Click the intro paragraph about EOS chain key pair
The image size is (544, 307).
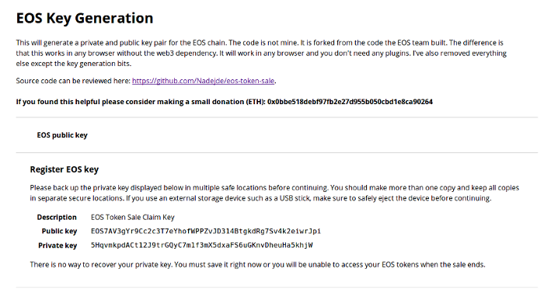[261, 53]
